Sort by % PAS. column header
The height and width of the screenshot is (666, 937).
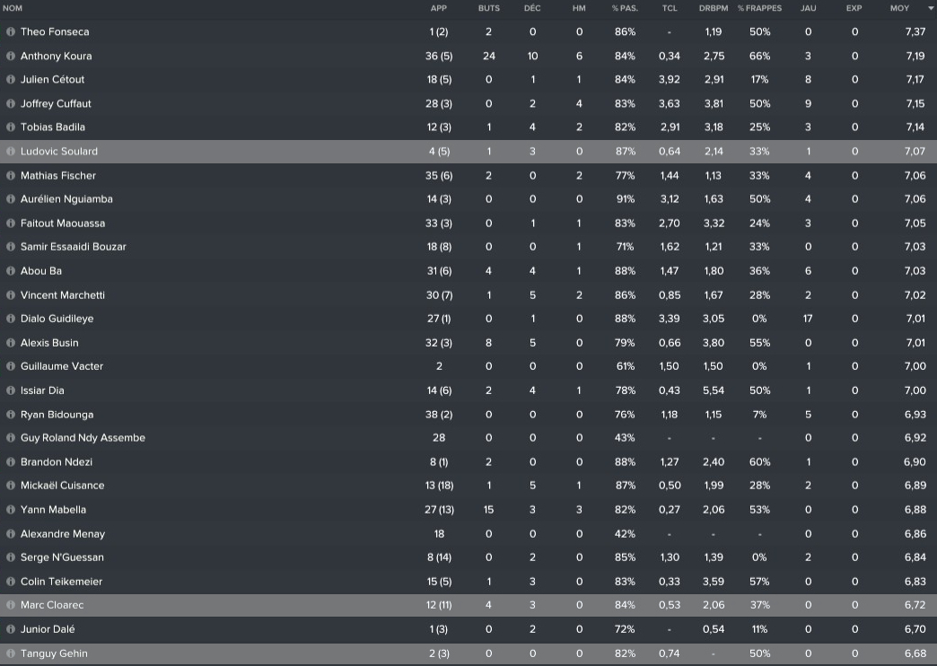coord(625,8)
